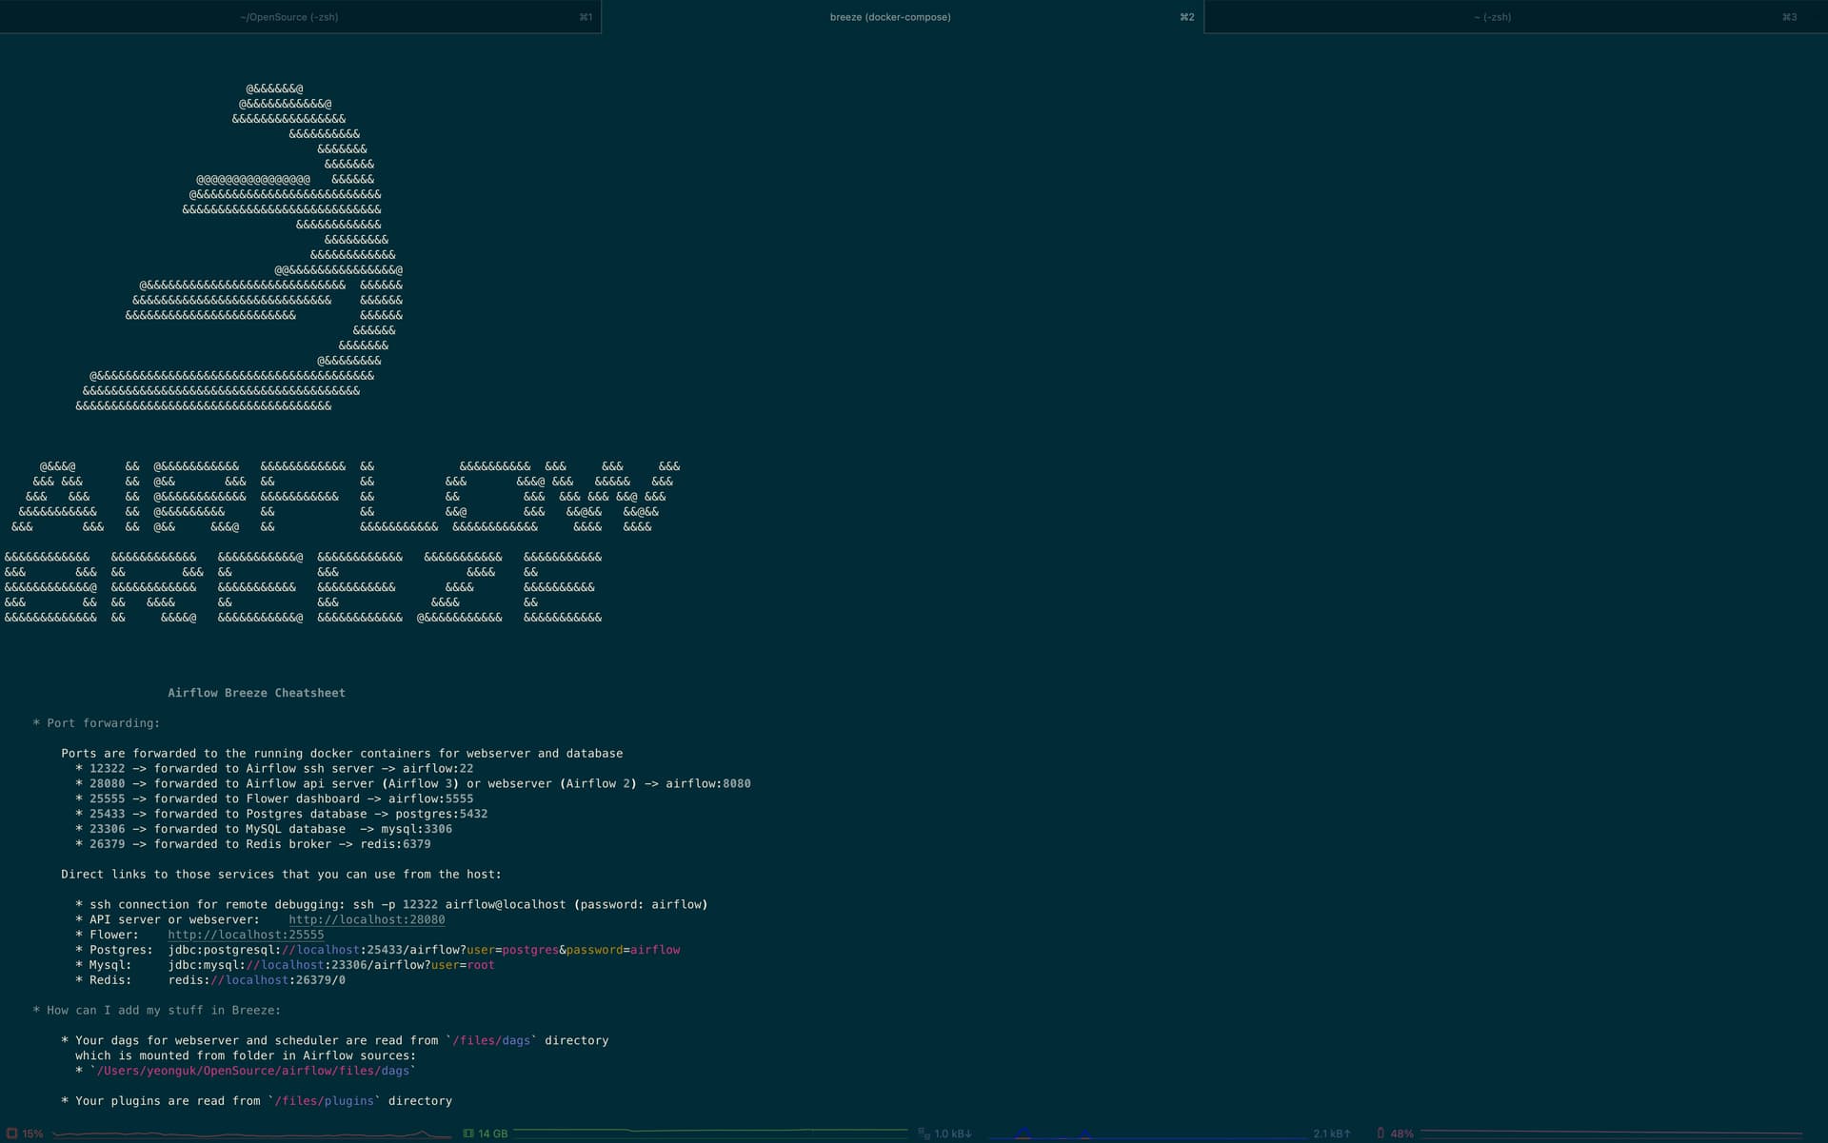Click the CPU utilization sparkline graph
The height and width of the screenshot is (1143, 1828).
click(x=248, y=1134)
